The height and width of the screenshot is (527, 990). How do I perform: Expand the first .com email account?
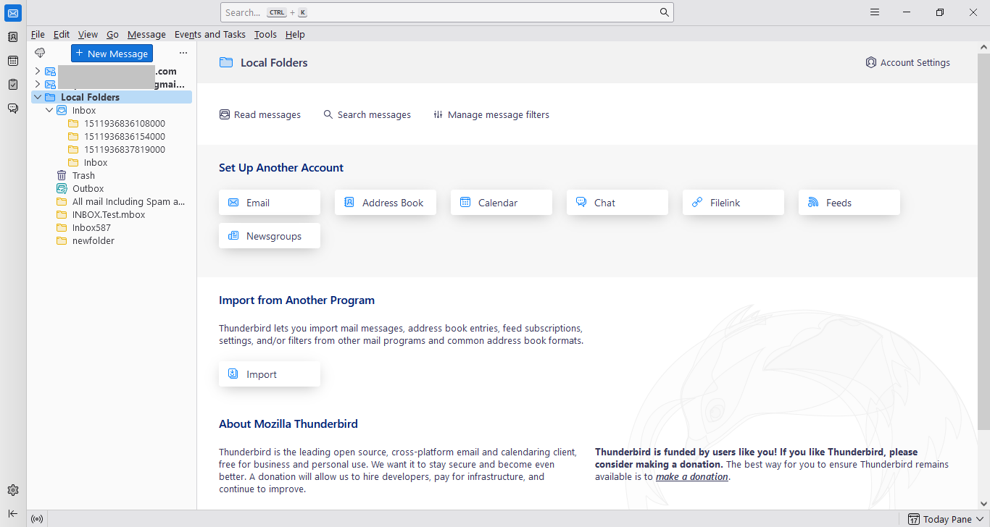38,71
